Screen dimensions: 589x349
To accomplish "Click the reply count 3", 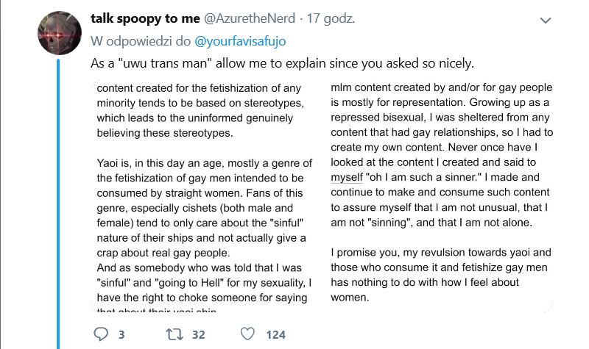I will pos(121,335).
